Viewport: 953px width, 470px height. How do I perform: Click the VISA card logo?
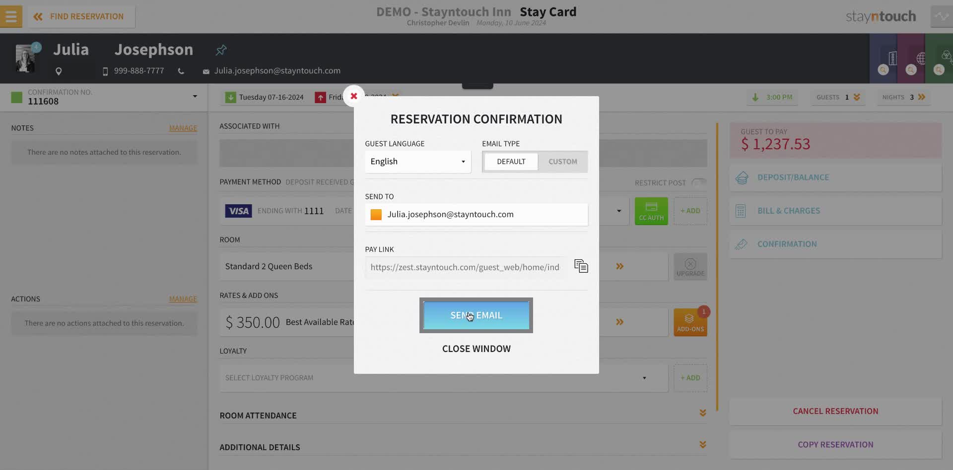click(x=238, y=211)
